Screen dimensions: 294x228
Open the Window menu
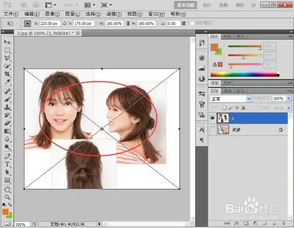point(156,14)
